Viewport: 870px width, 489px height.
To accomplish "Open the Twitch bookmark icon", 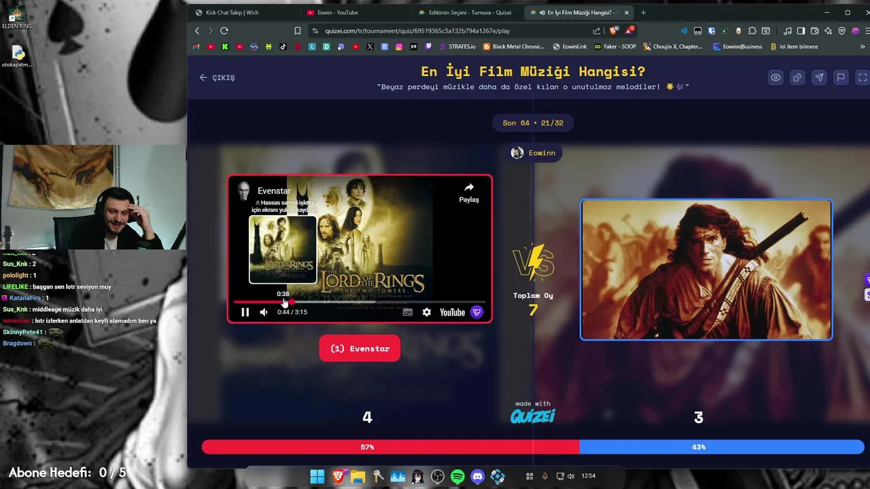I will (x=428, y=47).
